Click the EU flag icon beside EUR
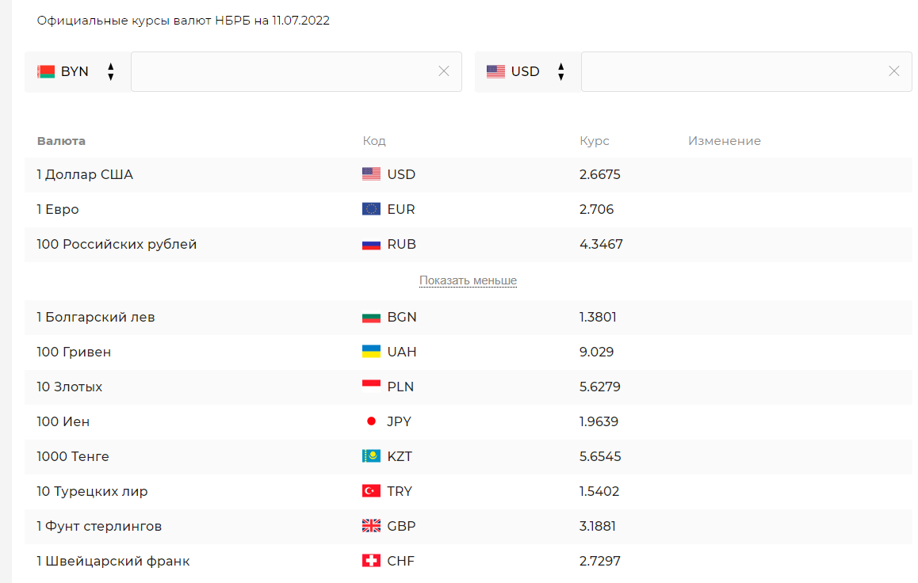This screenshot has width=918, height=583. click(371, 209)
